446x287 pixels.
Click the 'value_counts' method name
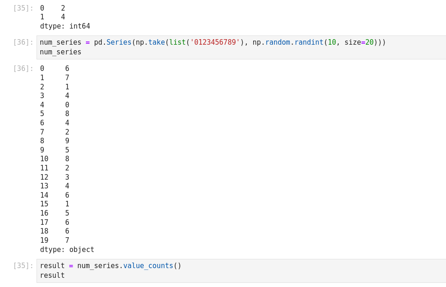148,266
